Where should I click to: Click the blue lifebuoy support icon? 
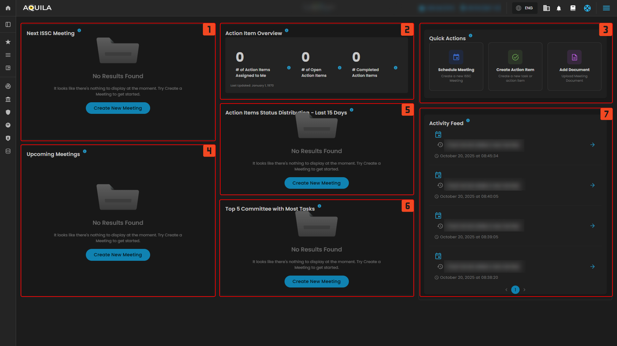click(587, 8)
